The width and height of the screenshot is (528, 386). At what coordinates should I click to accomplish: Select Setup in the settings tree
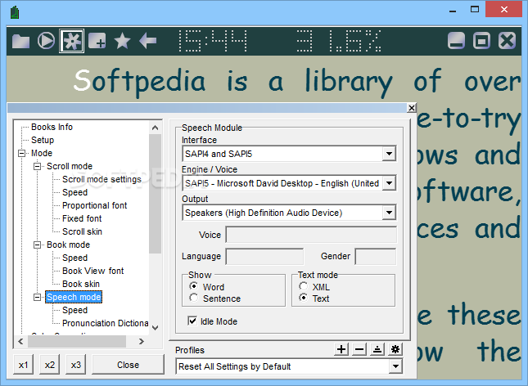43,140
